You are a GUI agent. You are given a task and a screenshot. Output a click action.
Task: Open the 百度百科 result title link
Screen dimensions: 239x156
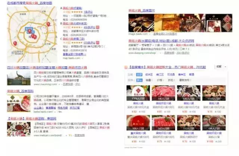[x=19, y=91]
